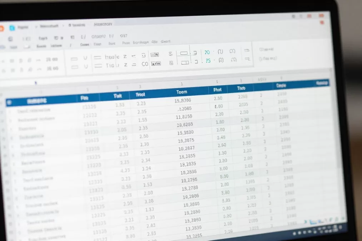Click the 'hualc' ribbon item
Viewport: 362px width, 241px height.
pos(112,57)
